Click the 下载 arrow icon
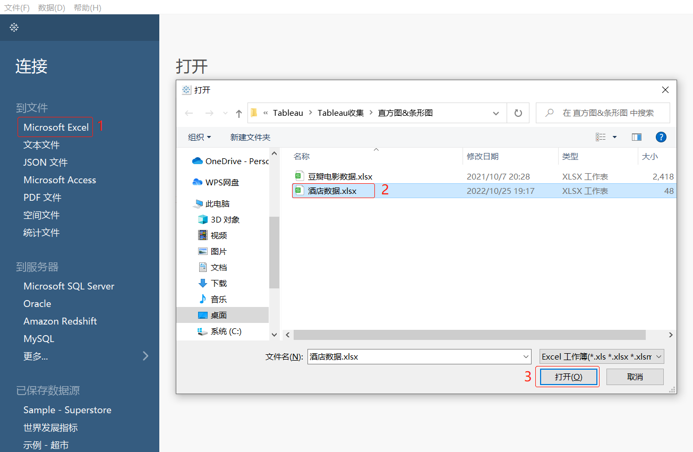 coord(203,283)
